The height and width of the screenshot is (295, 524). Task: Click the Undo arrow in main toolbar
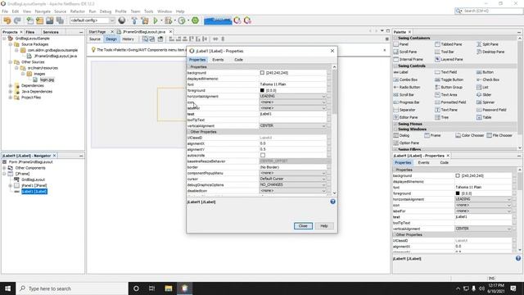pyautogui.click(x=7, y=20)
